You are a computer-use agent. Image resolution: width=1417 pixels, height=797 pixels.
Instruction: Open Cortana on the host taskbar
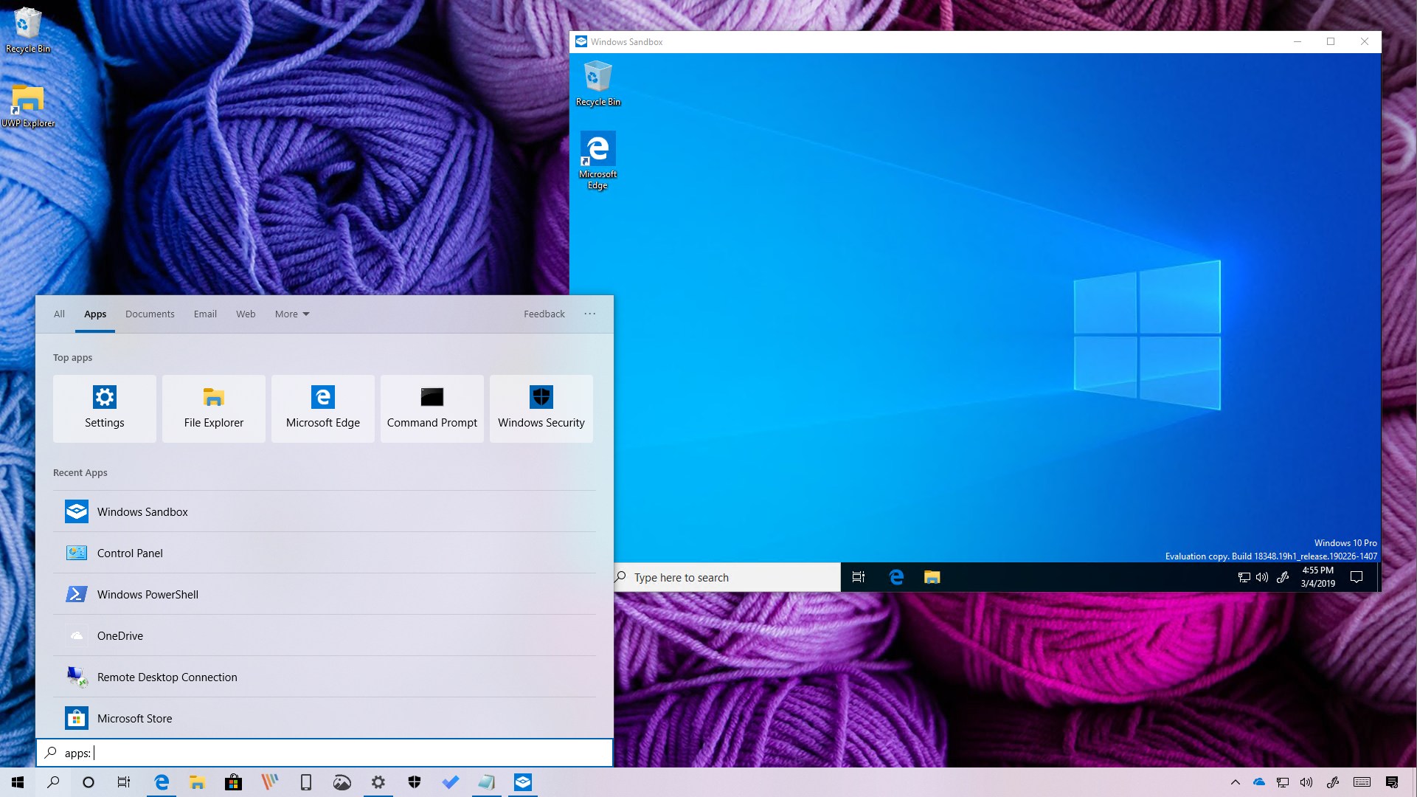(89, 782)
